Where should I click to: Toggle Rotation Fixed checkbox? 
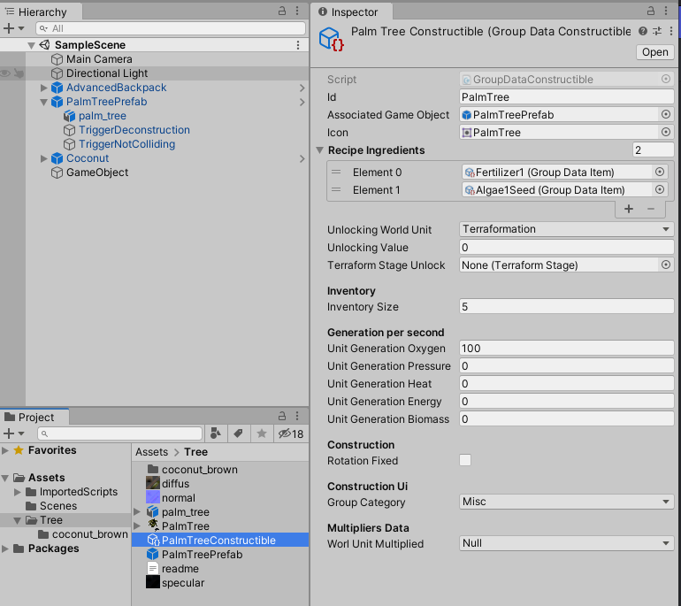(x=465, y=460)
